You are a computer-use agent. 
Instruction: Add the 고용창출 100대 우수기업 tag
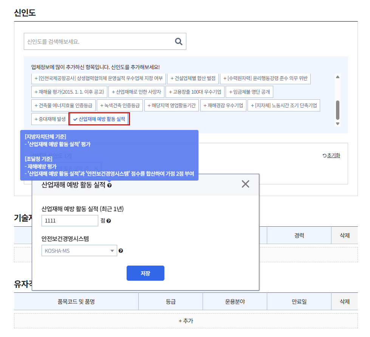click(195, 92)
